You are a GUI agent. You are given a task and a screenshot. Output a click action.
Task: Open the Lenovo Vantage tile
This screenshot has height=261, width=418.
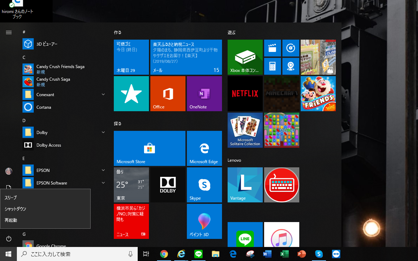[245, 185]
